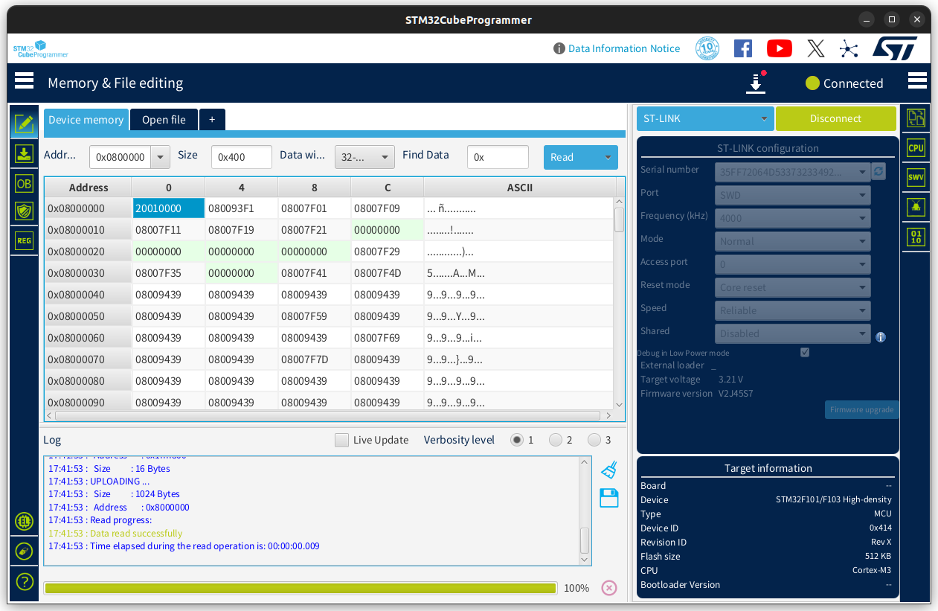Click the Size input field
This screenshot has width=938, height=611.
tap(242, 157)
